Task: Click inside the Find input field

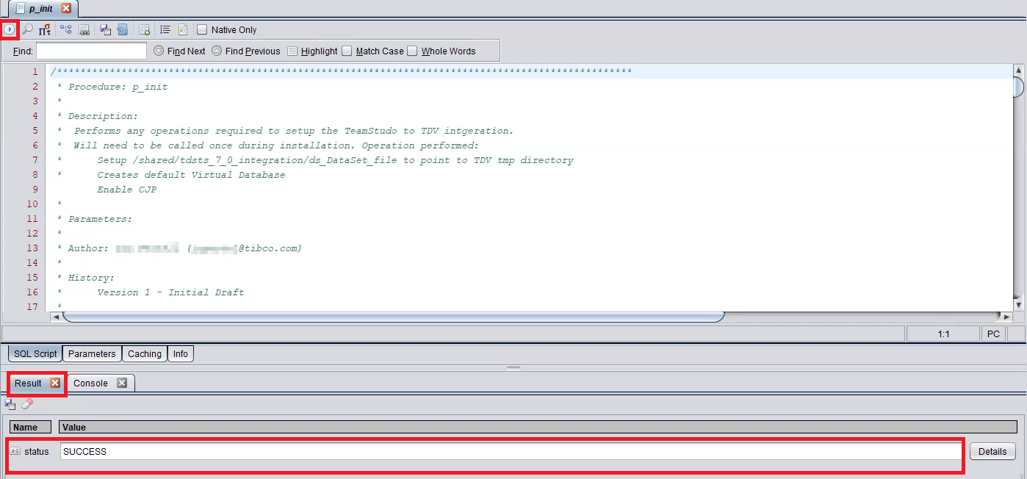Action: coord(91,51)
